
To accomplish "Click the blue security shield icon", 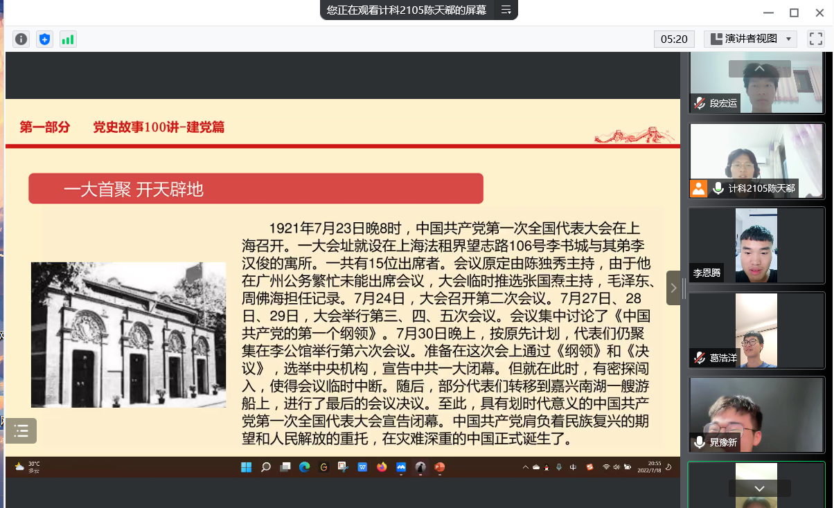I will click(x=44, y=39).
